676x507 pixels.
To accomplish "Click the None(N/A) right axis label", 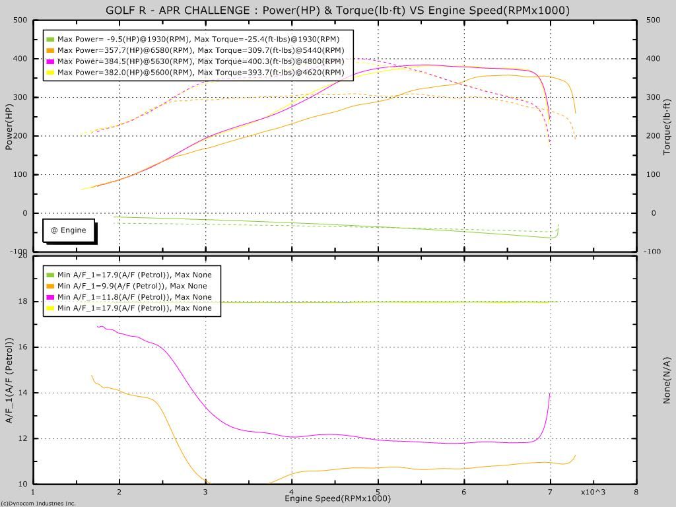I will [667, 380].
